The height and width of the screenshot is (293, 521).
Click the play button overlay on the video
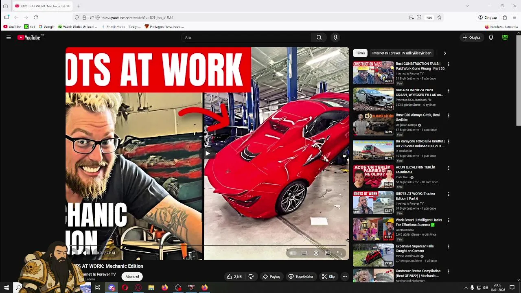207,153
